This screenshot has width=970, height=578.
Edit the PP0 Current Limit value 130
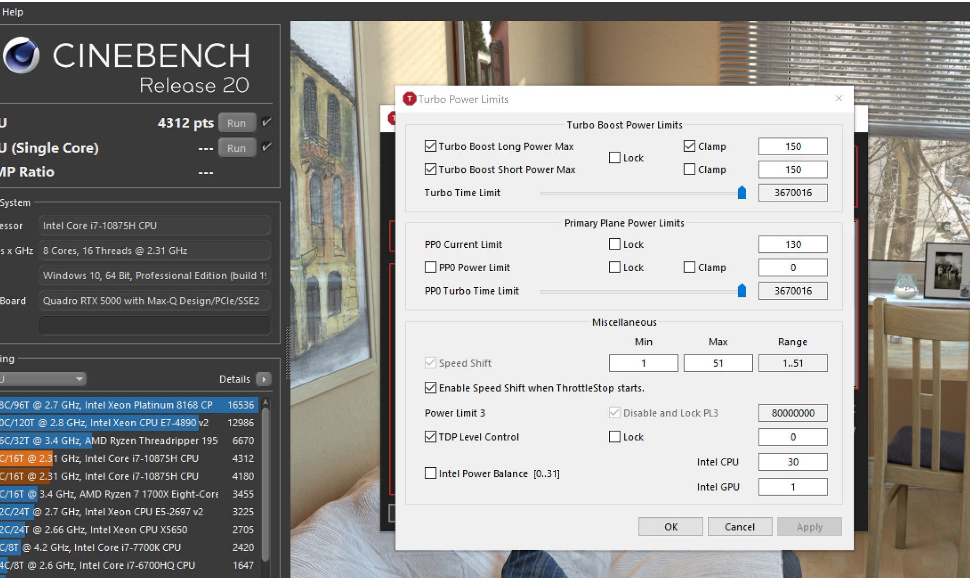793,244
